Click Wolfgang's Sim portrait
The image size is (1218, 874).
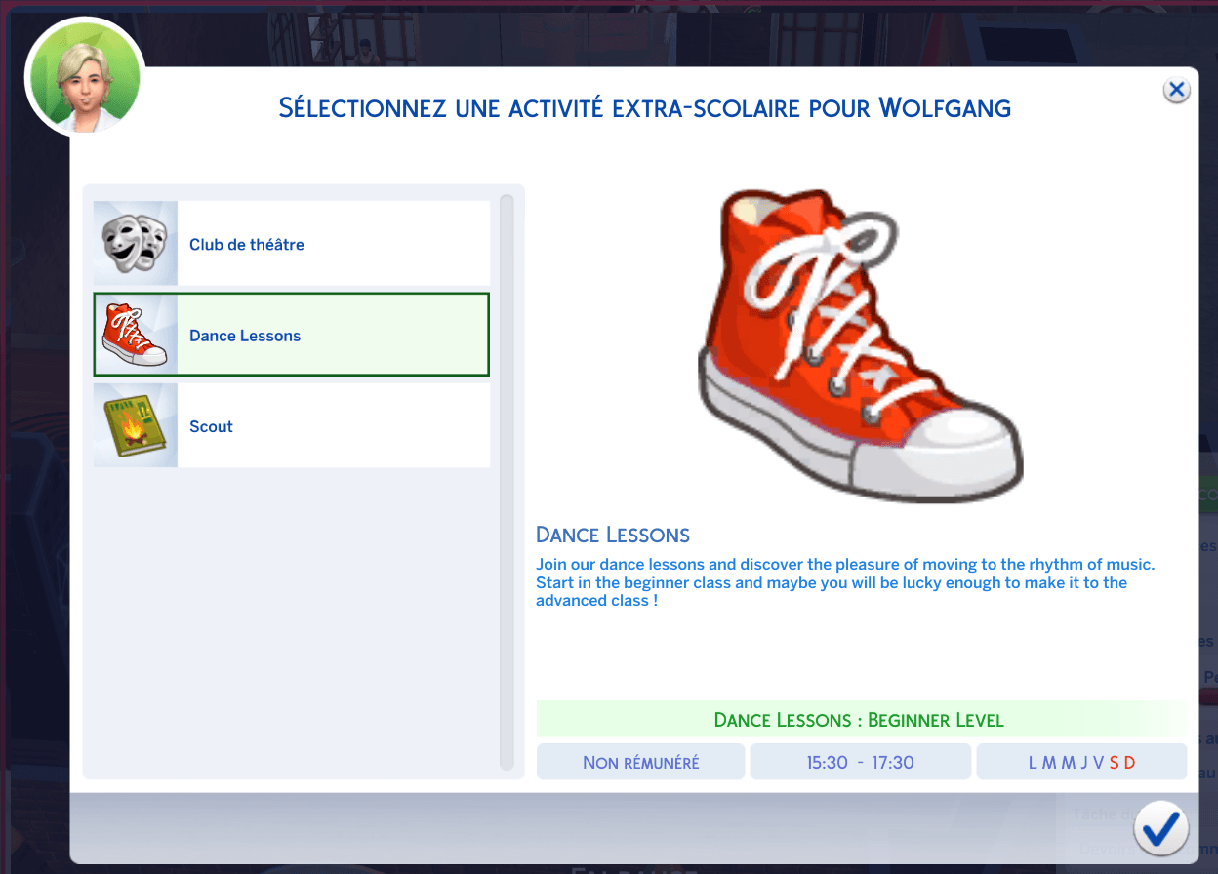click(x=85, y=76)
